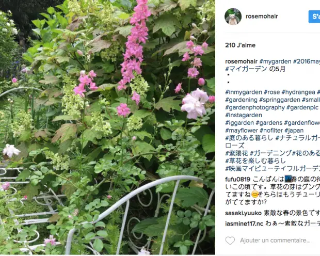Open the #springgarden hashtag
The height and width of the screenshot is (256, 320).
click(280, 100)
